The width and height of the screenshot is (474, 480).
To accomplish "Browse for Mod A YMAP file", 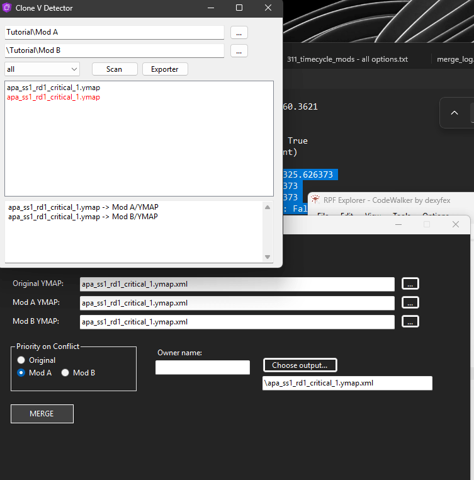I will click(x=410, y=302).
